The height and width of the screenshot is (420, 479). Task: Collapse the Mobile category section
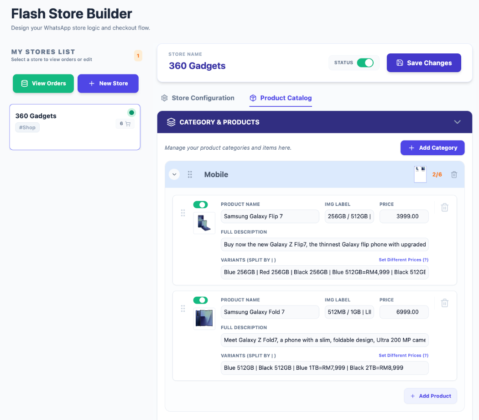[174, 174]
